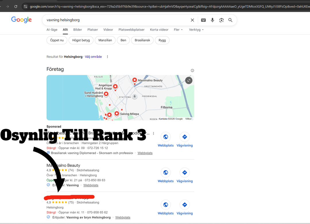Expand the Verktyg dropdown
This screenshot has height=224, width=310.
pyautogui.click(x=196, y=30)
